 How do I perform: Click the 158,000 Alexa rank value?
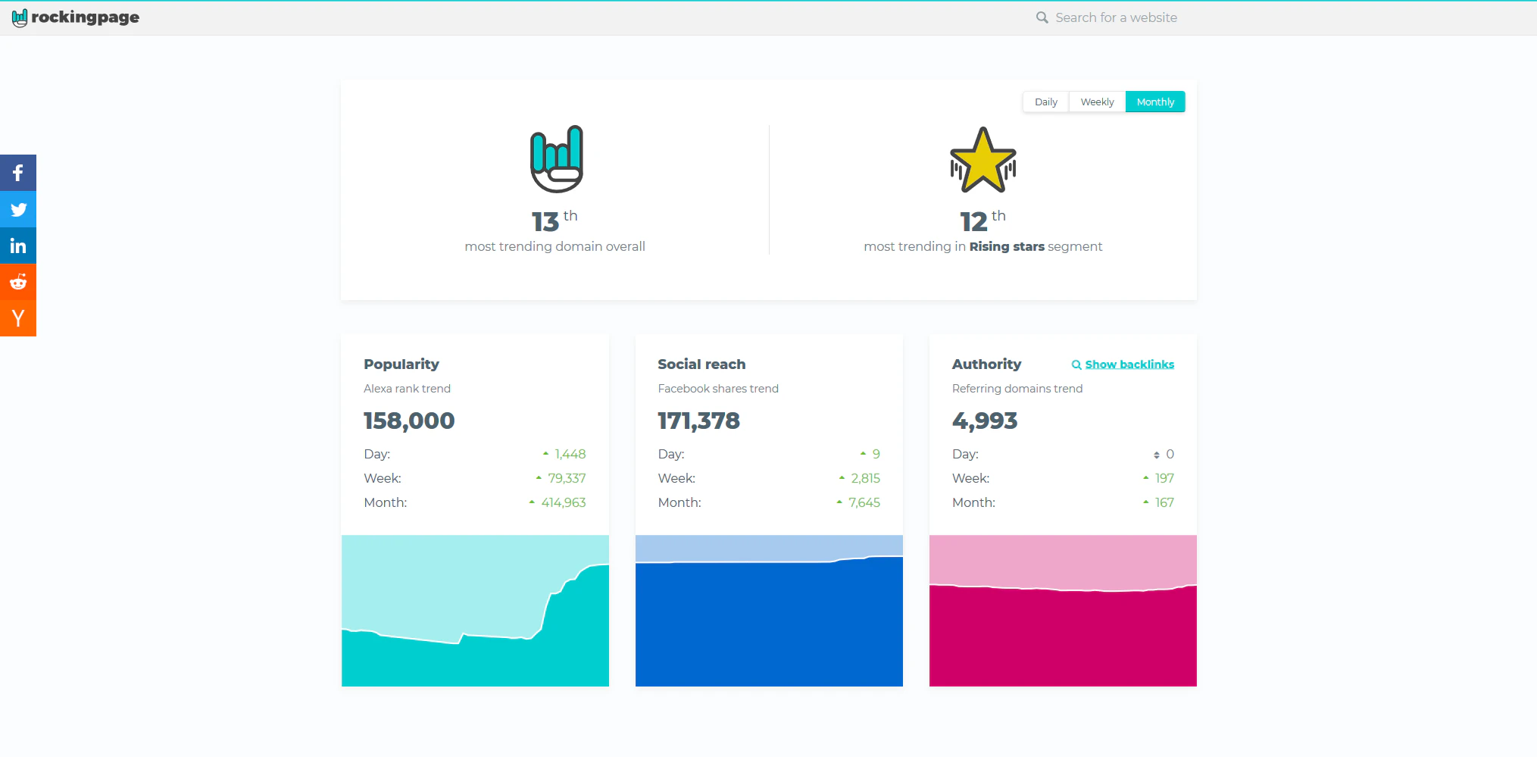(409, 421)
